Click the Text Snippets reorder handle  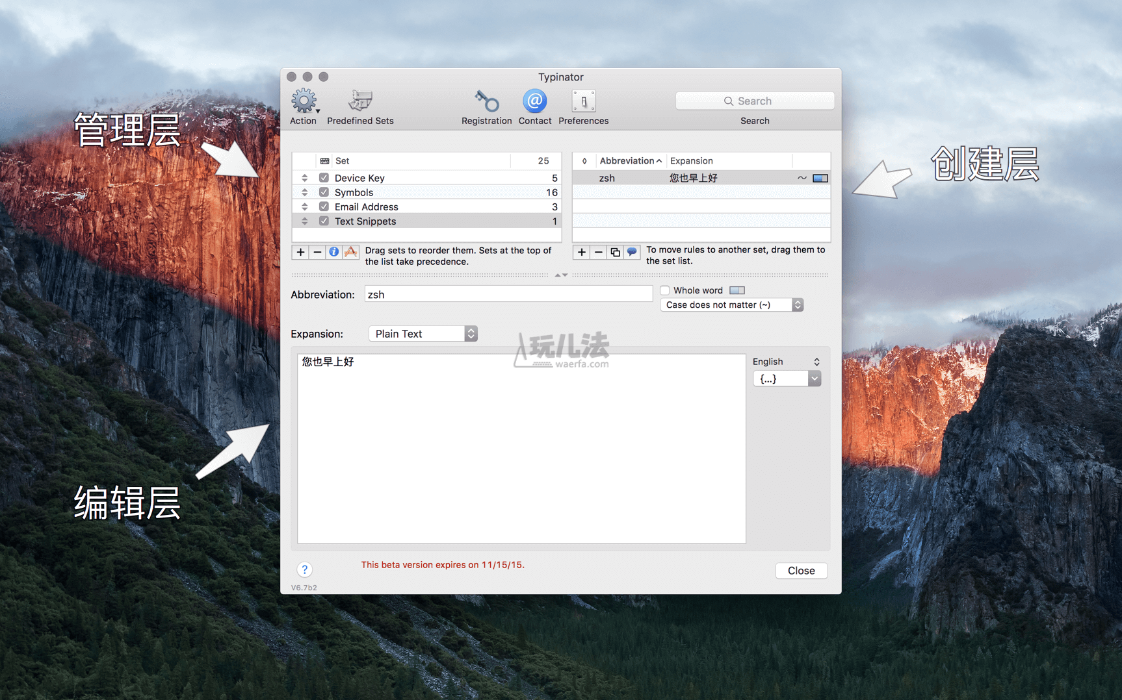[304, 221]
